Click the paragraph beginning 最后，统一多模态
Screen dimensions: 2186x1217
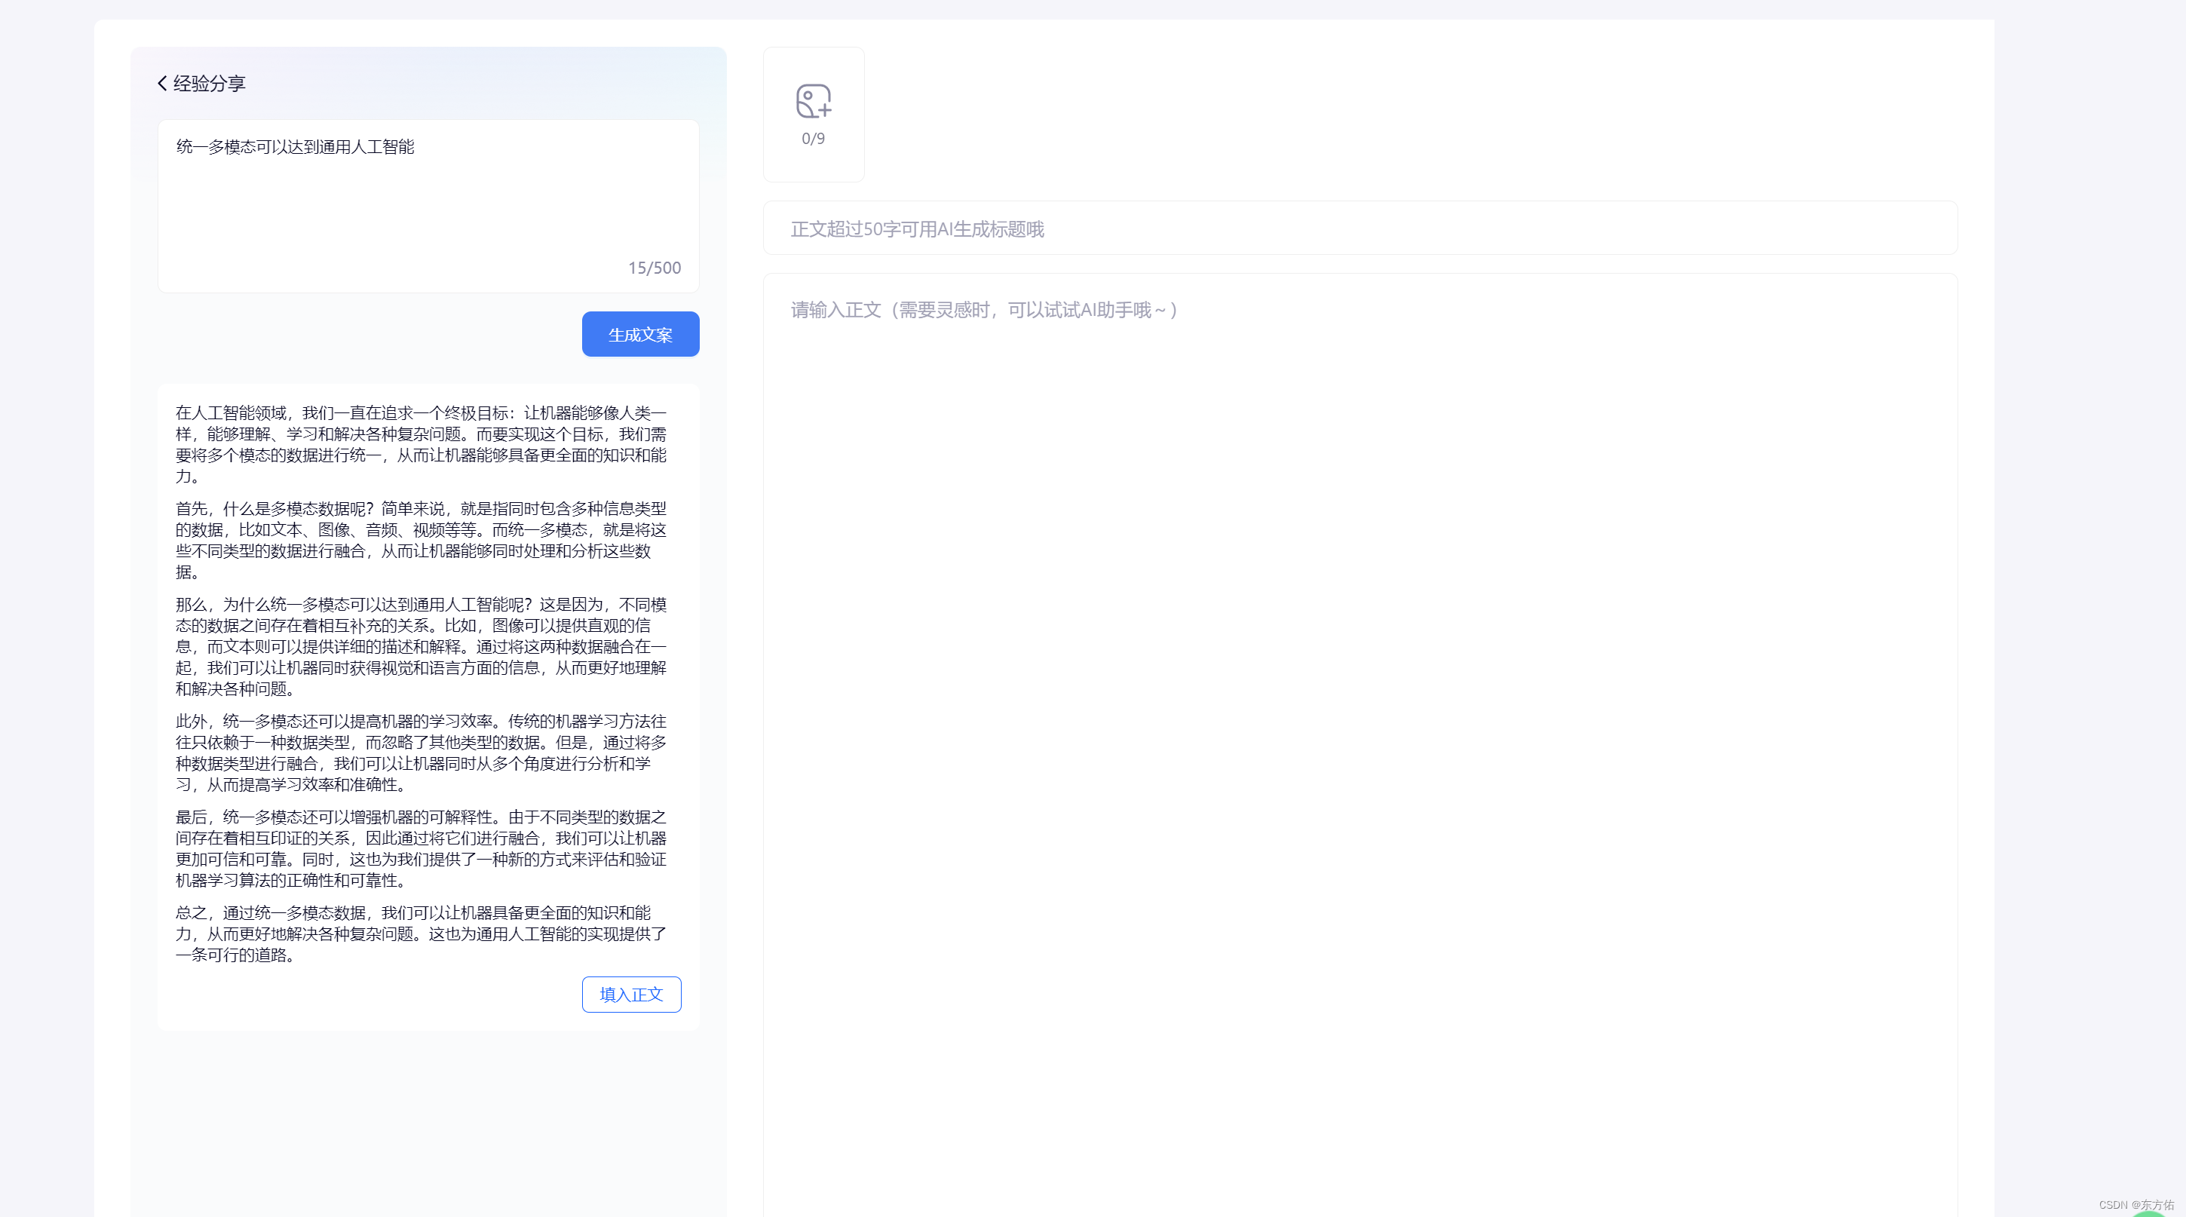coord(421,848)
